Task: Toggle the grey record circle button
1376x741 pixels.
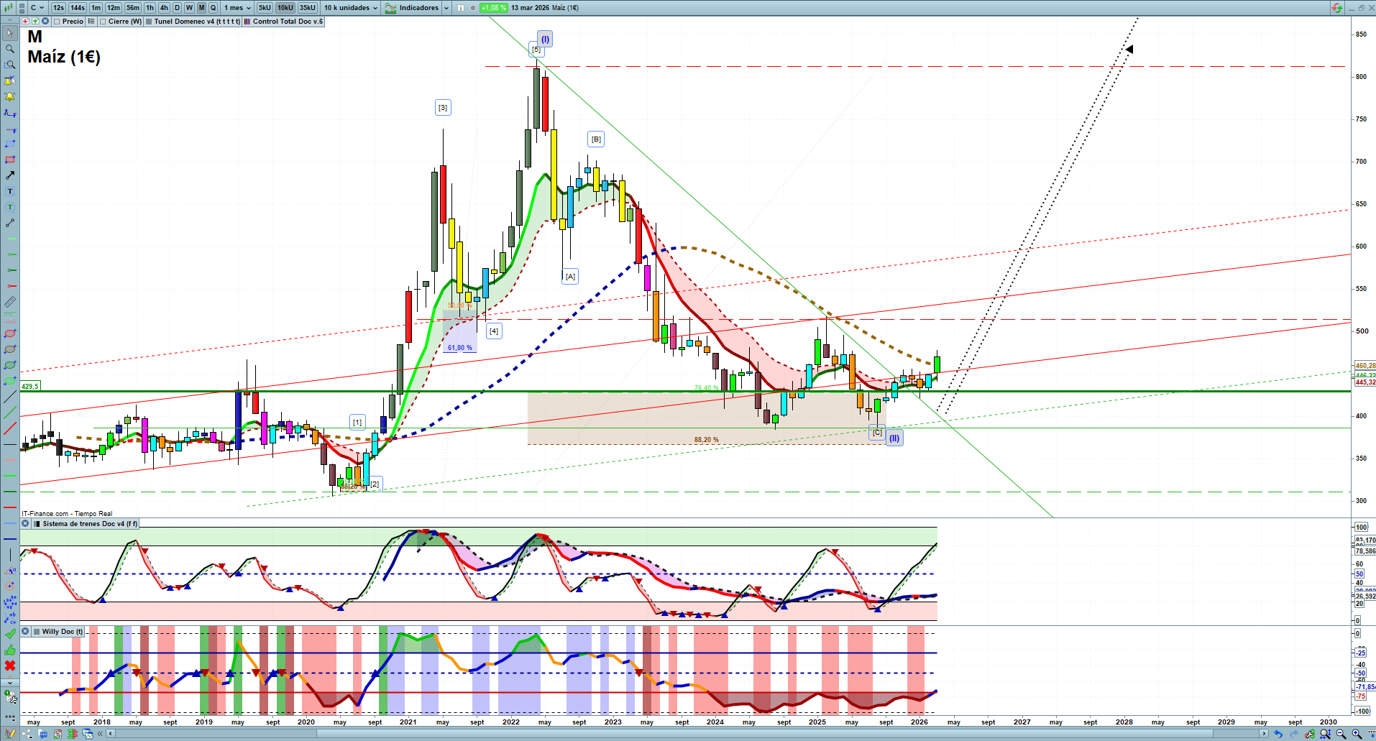Action: point(473,8)
